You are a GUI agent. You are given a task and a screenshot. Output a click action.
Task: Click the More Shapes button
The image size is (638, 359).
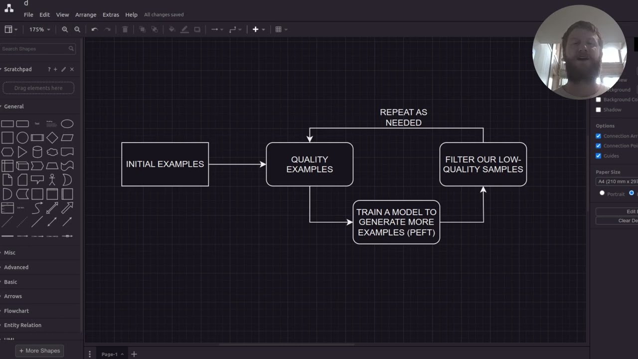(x=39, y=351)
